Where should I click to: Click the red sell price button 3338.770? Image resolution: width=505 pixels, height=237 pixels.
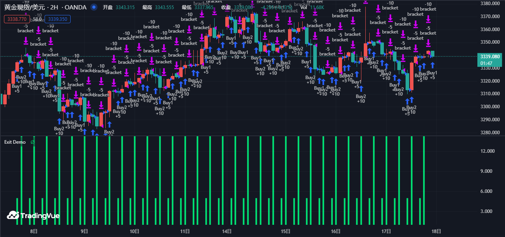[x=17, y=19]
